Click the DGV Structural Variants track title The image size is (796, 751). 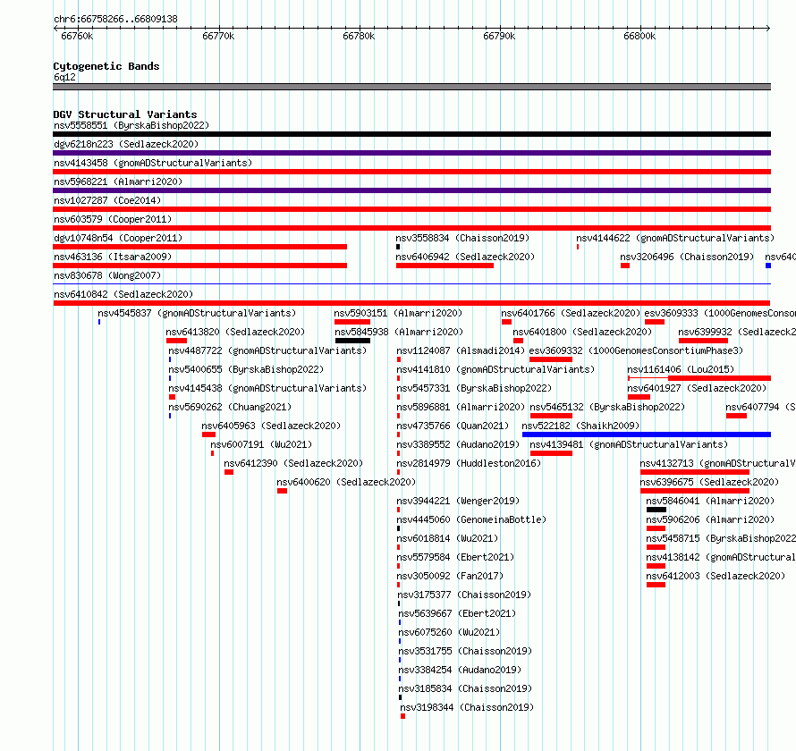click(x=125, y=114)
